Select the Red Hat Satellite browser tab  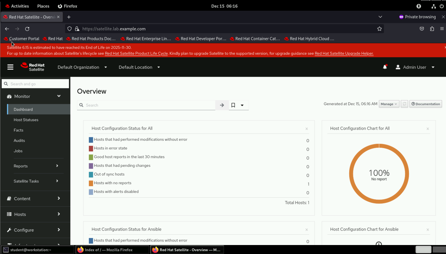[31, 17]
